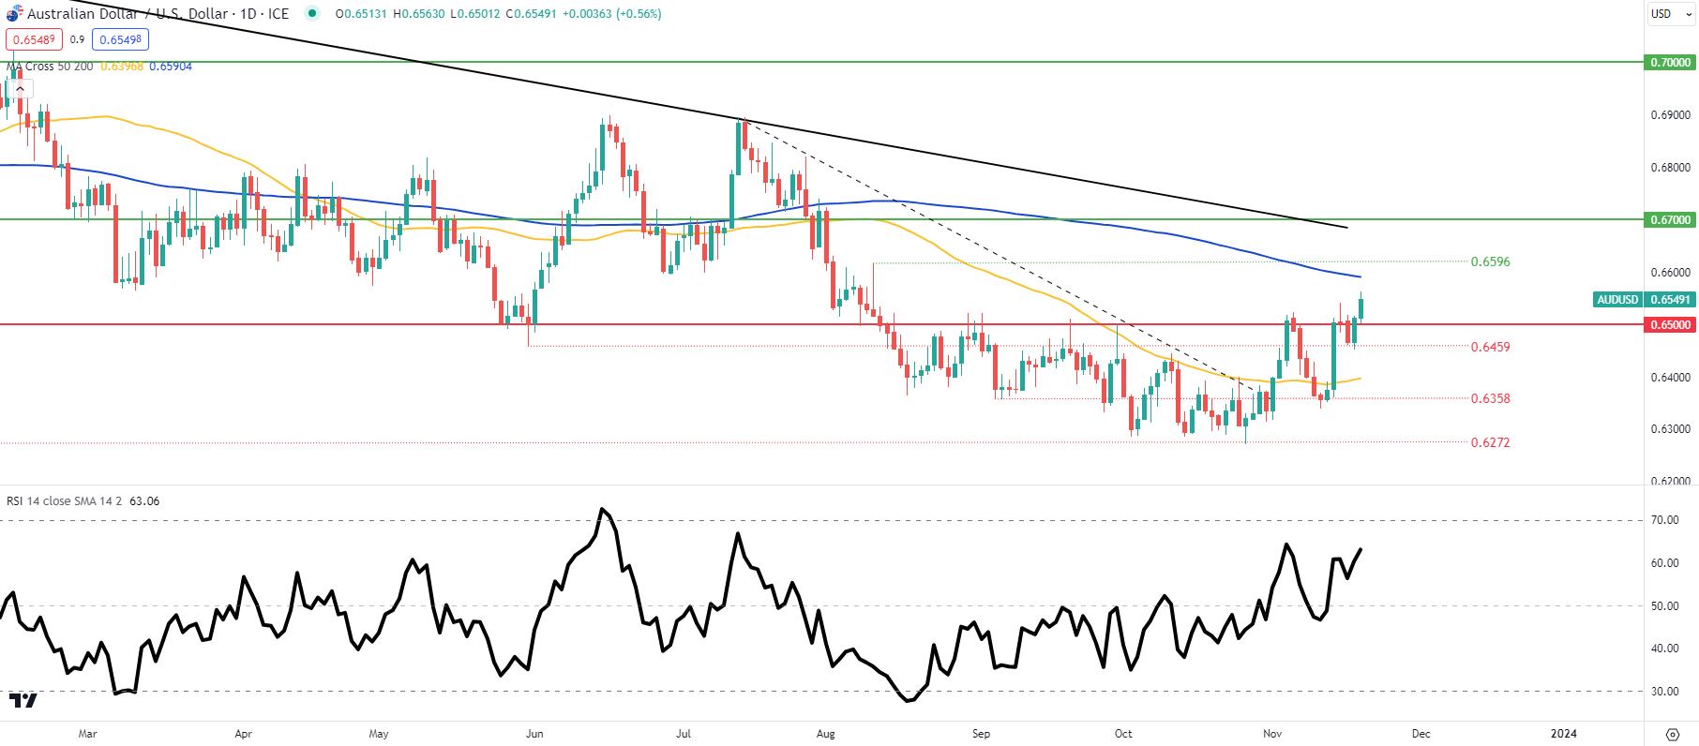This screenshot has width=1699, height=746.
Task: Click the open value O0.65131
Action: click(361, 14)
